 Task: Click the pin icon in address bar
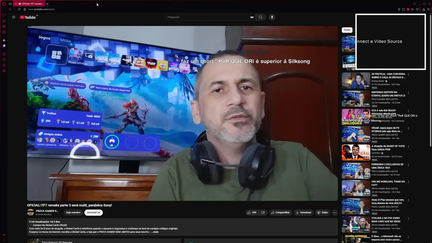(399, 9)
